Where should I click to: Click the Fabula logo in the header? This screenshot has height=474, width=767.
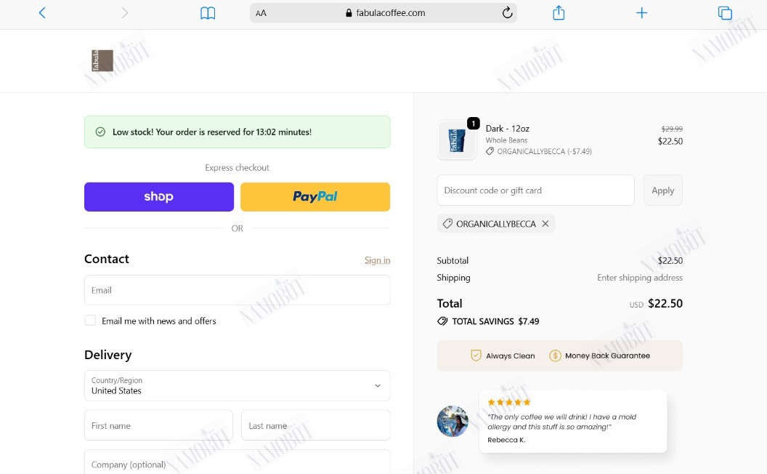[x=102, y=61]
